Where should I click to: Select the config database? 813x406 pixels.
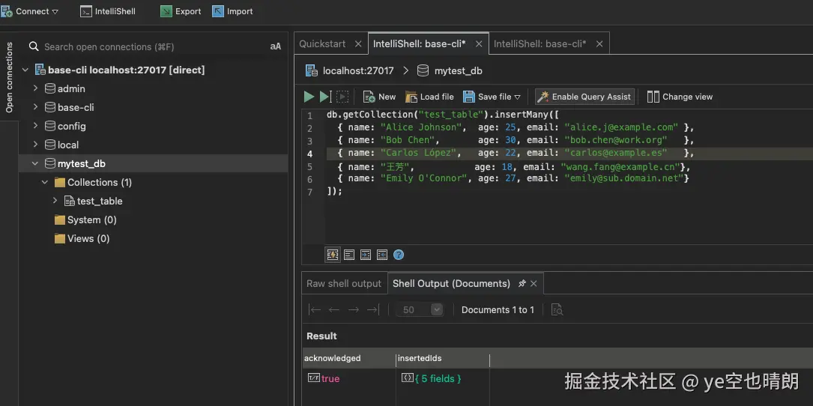point(71,126)
